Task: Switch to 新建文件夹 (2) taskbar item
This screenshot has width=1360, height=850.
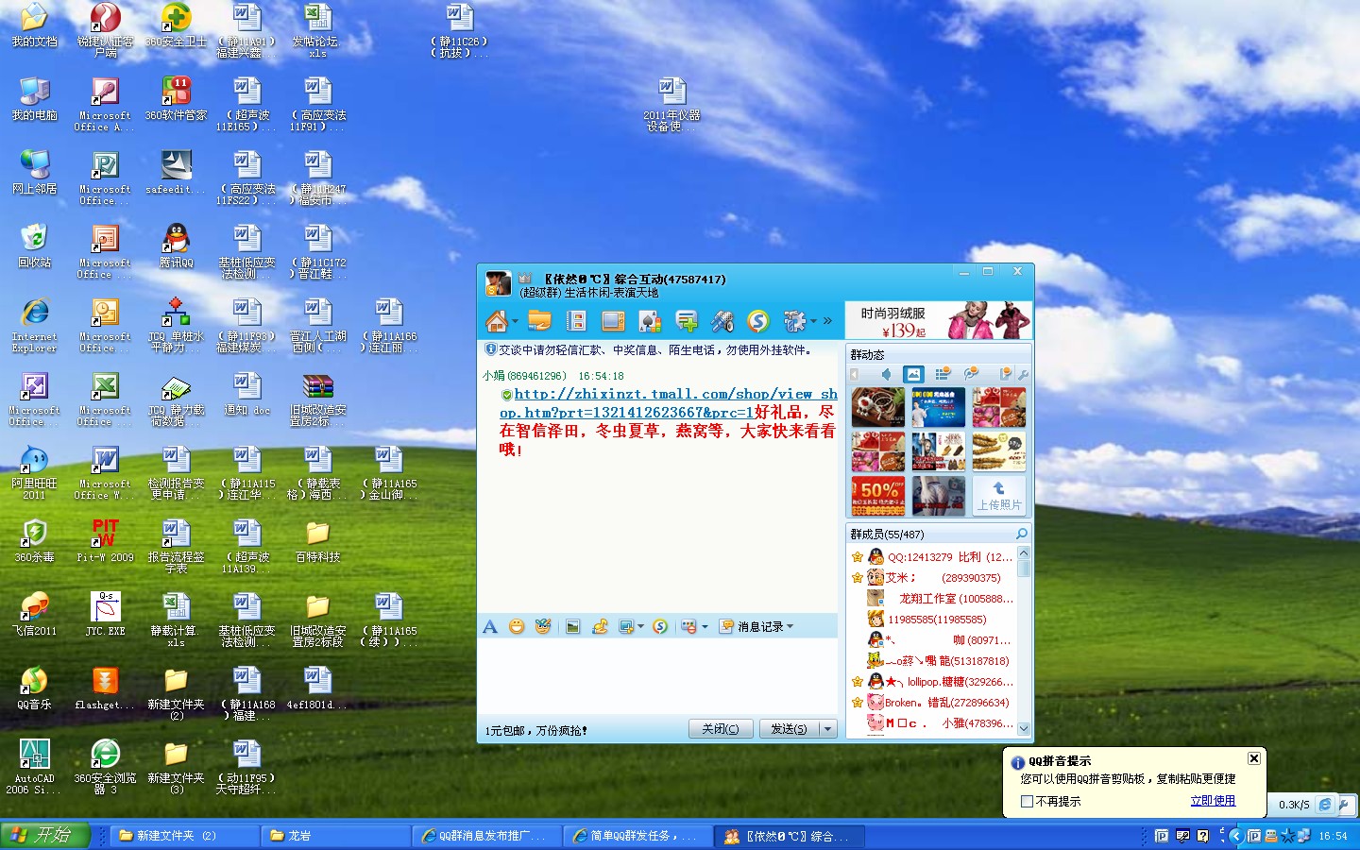Action: [184, 836]
